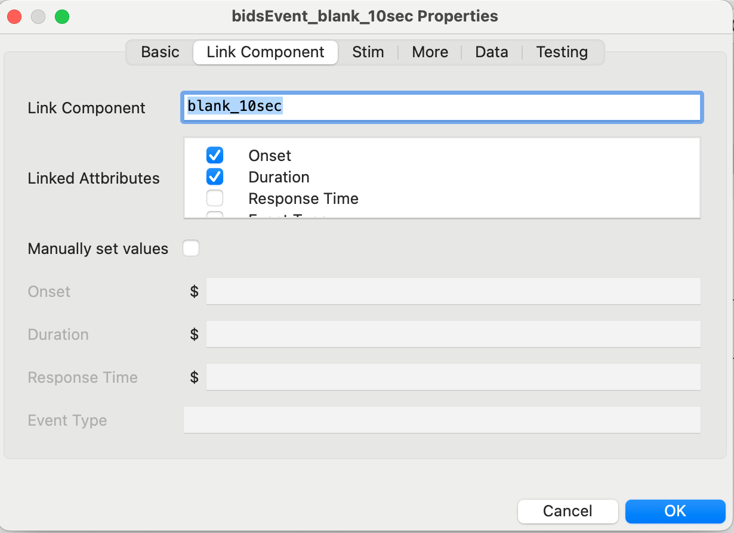Open the Data tab
The width and height of the screenshot is (734, 533).
pyautogui.click(x=492, y=52)
